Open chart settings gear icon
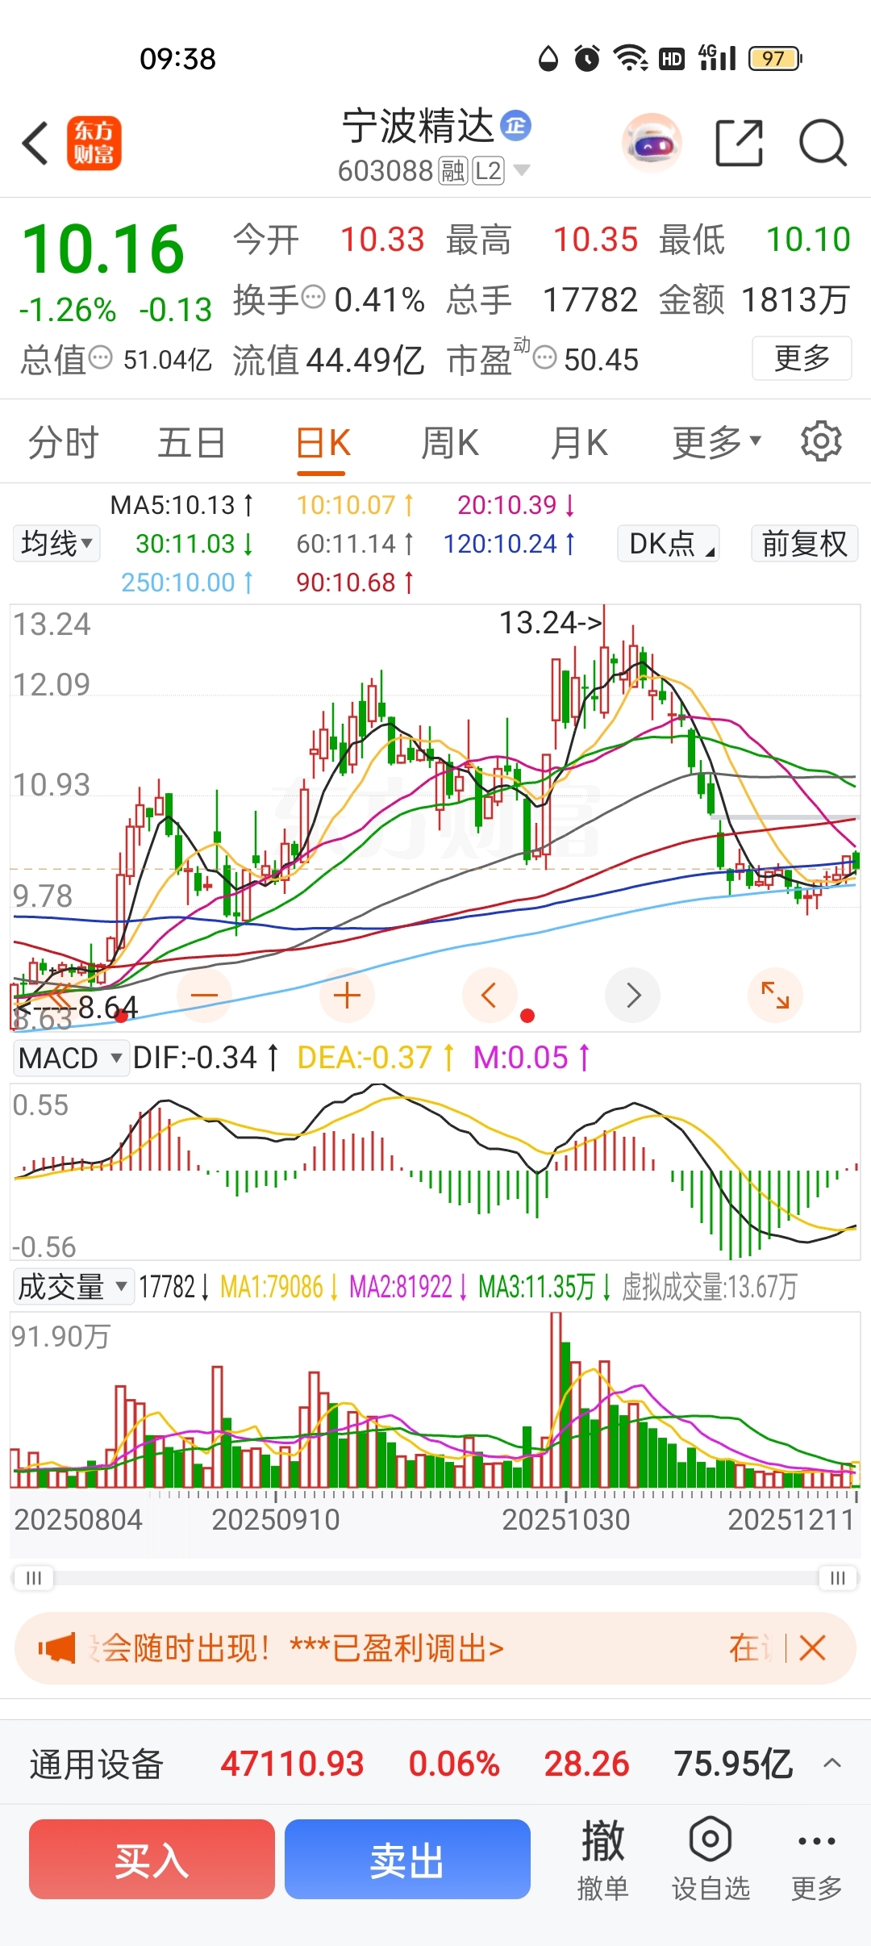 point(821,441)
